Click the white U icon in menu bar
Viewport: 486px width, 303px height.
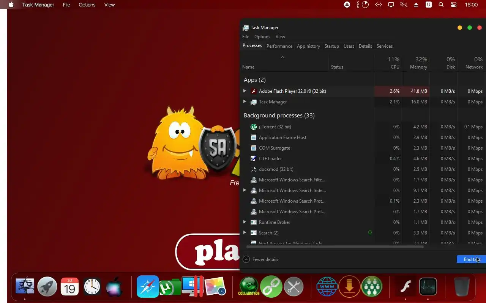[x=429, y=5]
